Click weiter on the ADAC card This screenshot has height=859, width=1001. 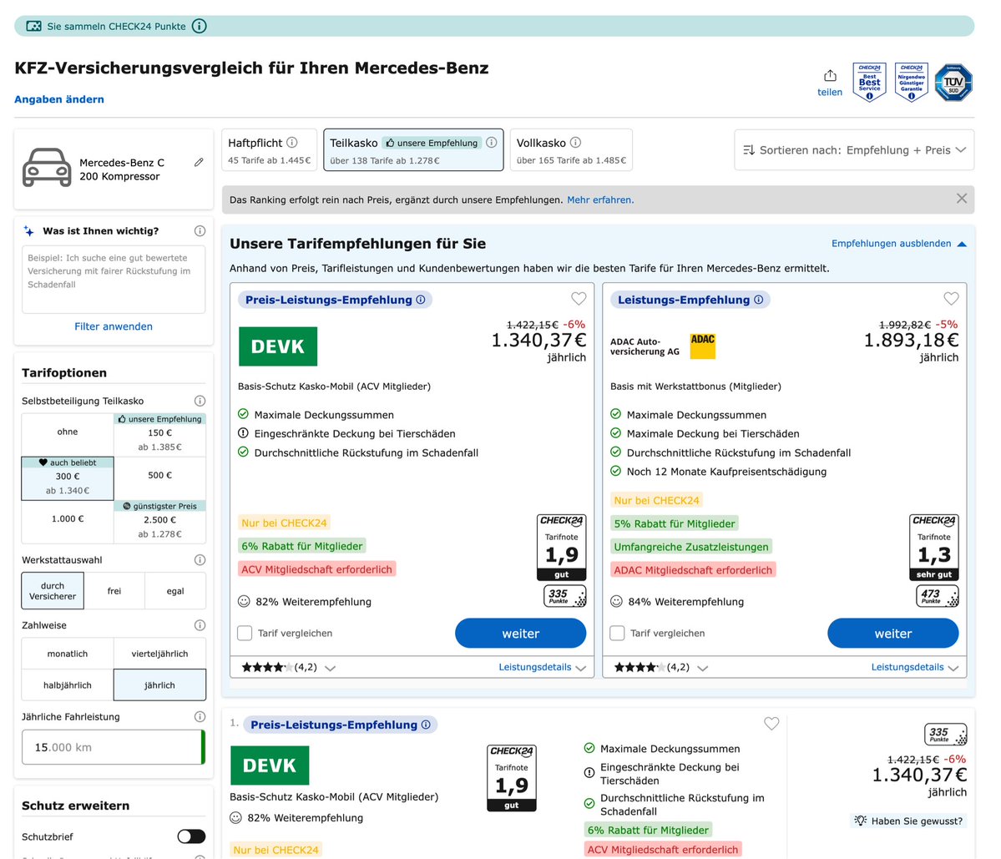tap(893, 633)
